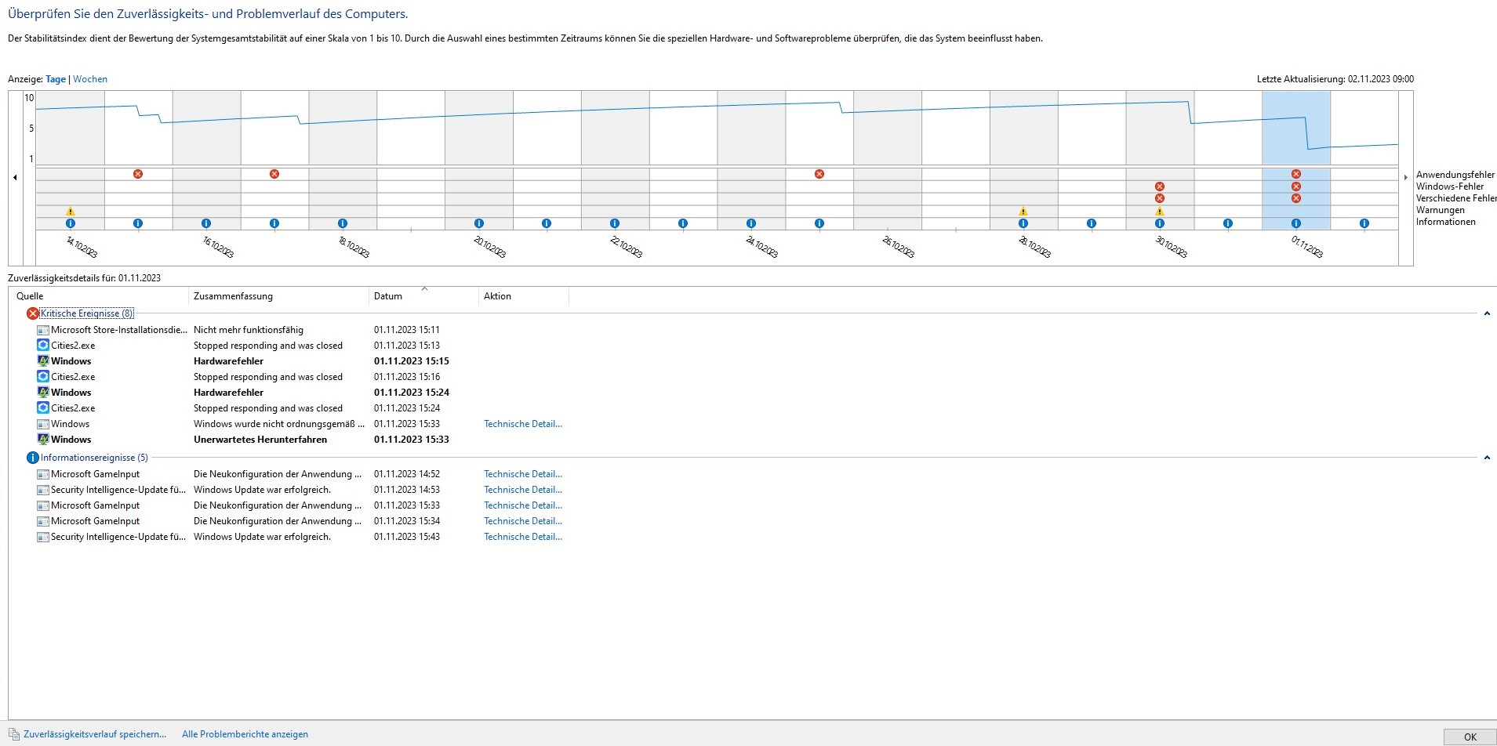Open Technische Details for Security Intelligence 14:53

(x=523, y=490)
